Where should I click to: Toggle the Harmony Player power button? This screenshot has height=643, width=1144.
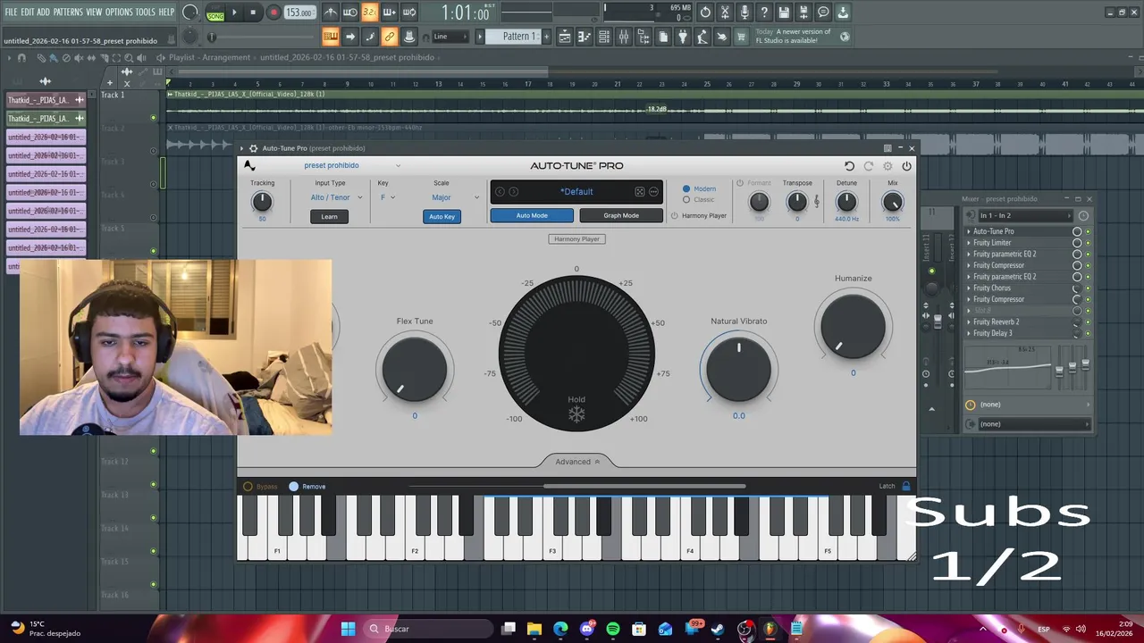[675, 216]
